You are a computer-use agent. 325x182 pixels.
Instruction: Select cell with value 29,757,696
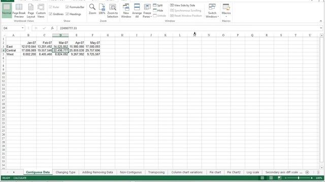coord(92,51)
